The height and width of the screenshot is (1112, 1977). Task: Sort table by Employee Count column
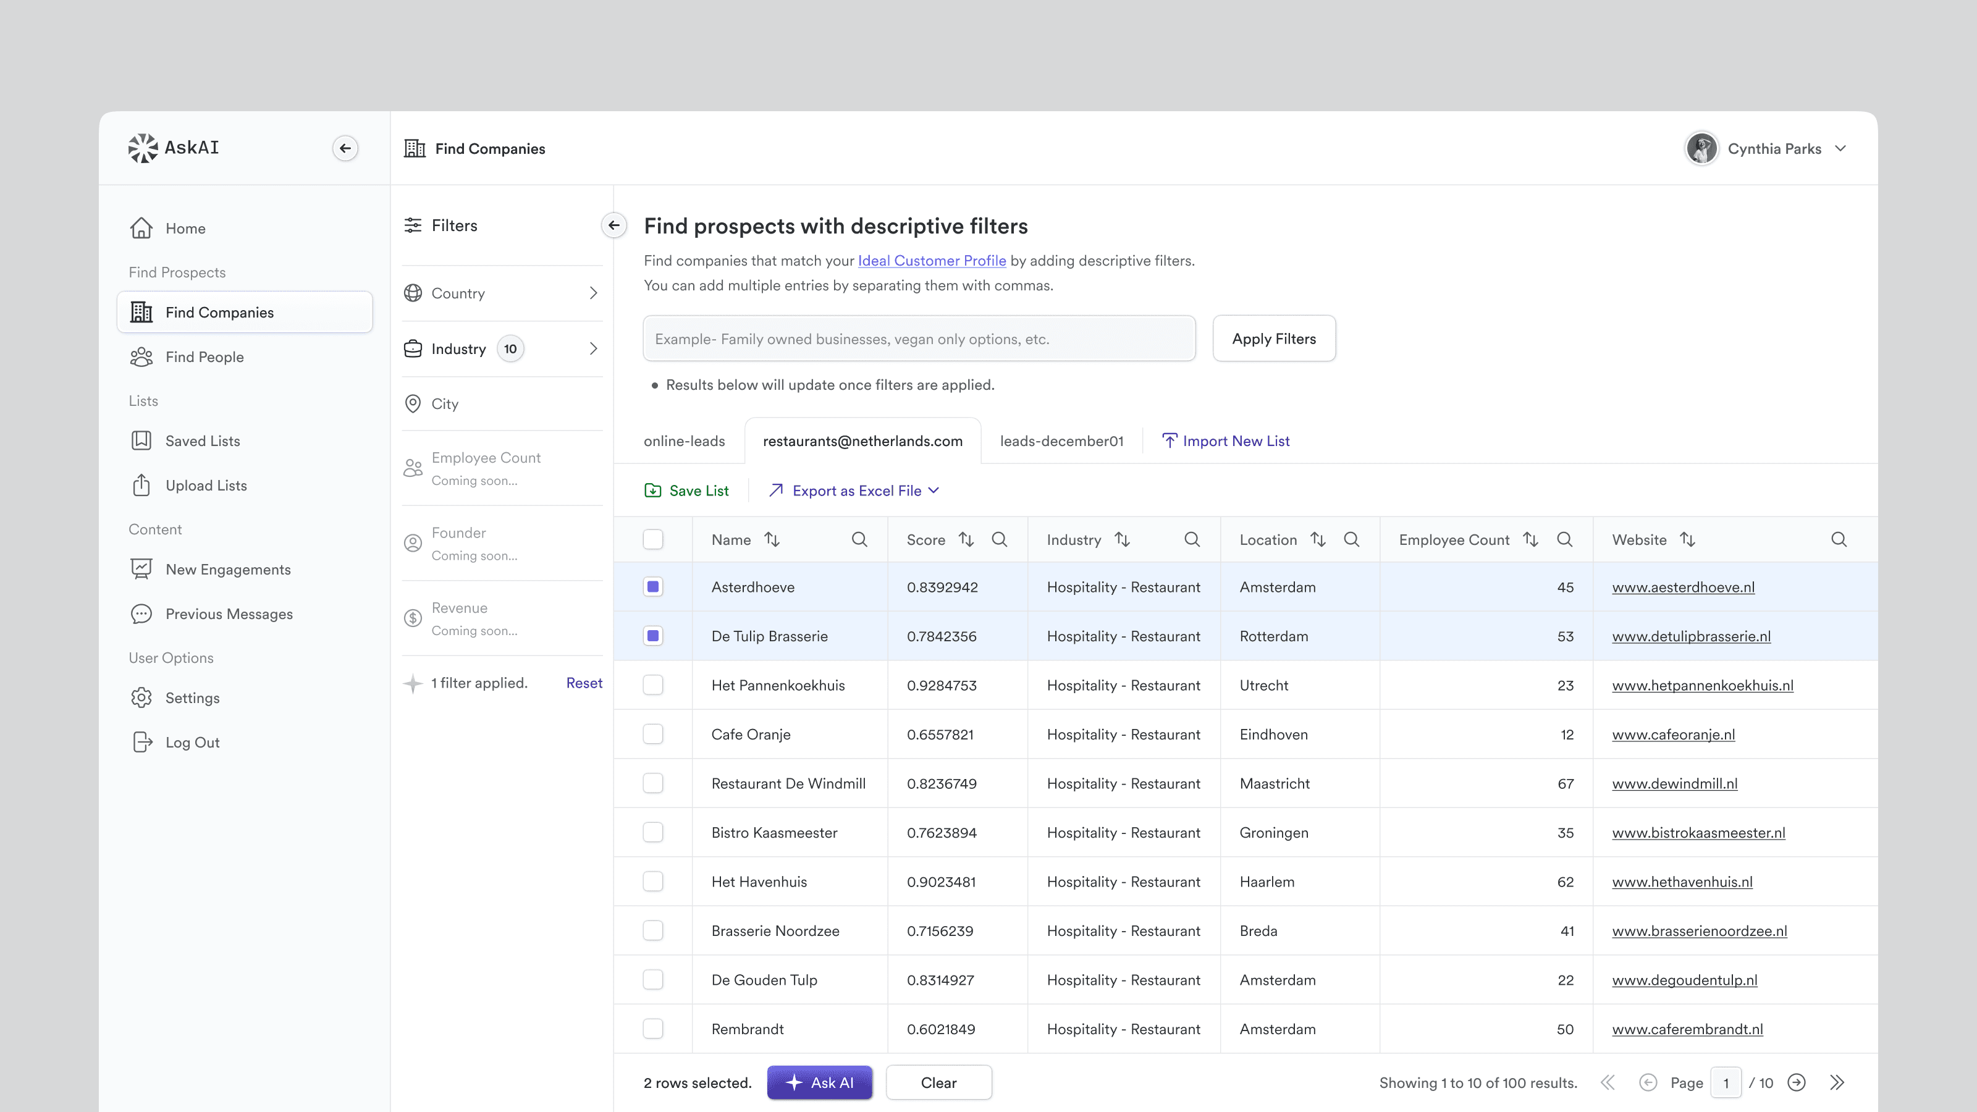(1530, 539)
